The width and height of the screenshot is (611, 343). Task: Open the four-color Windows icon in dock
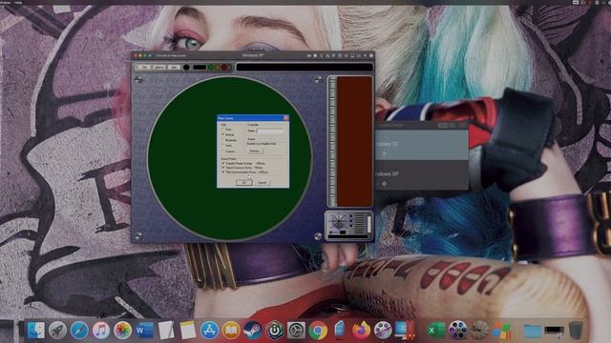click(x=501, y=331)
